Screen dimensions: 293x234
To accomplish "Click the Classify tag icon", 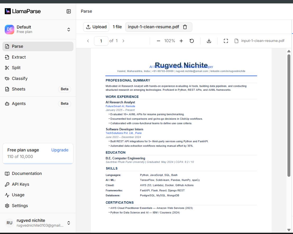I will point(7,79).
